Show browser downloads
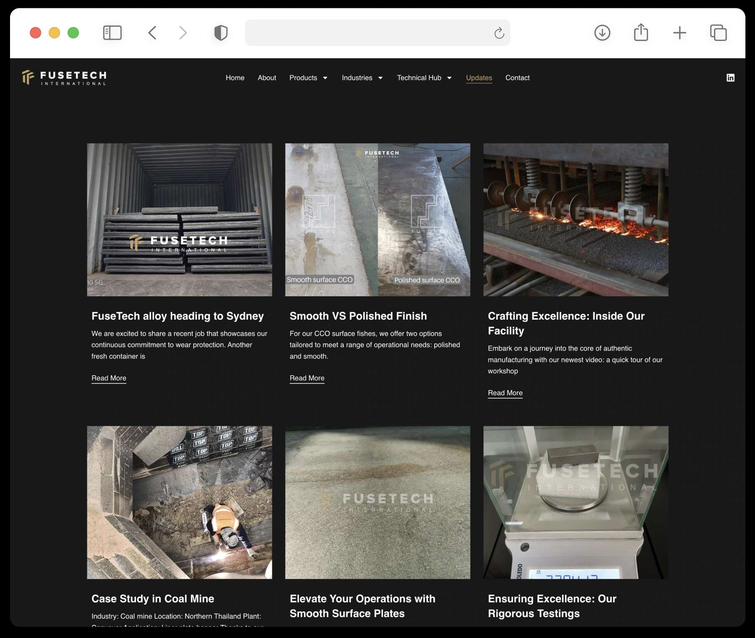The image size is (755, 638). coord(602,33)
